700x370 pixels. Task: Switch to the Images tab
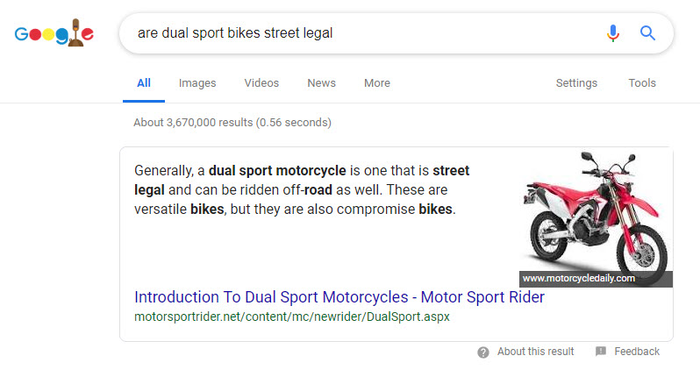[x=197, y=83]
